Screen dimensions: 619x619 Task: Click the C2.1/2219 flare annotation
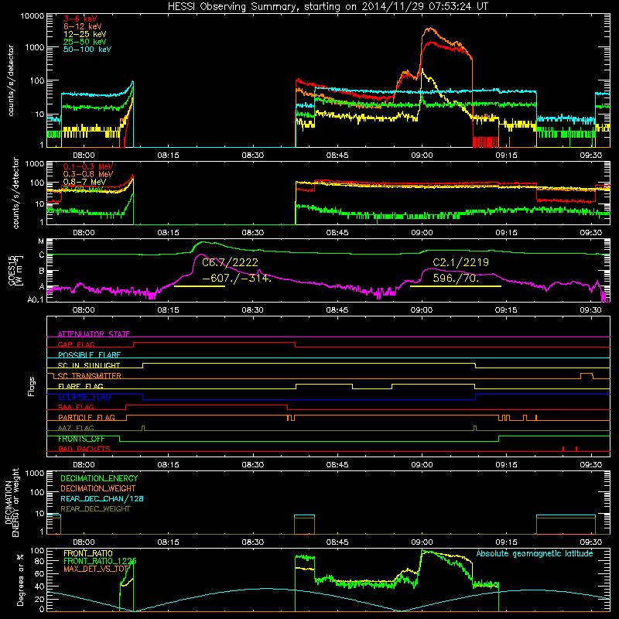click(460, 262)
